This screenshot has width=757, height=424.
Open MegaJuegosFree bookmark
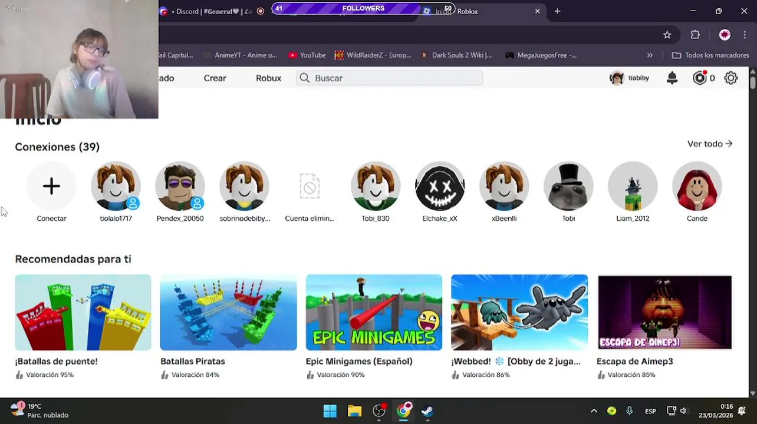541,55
